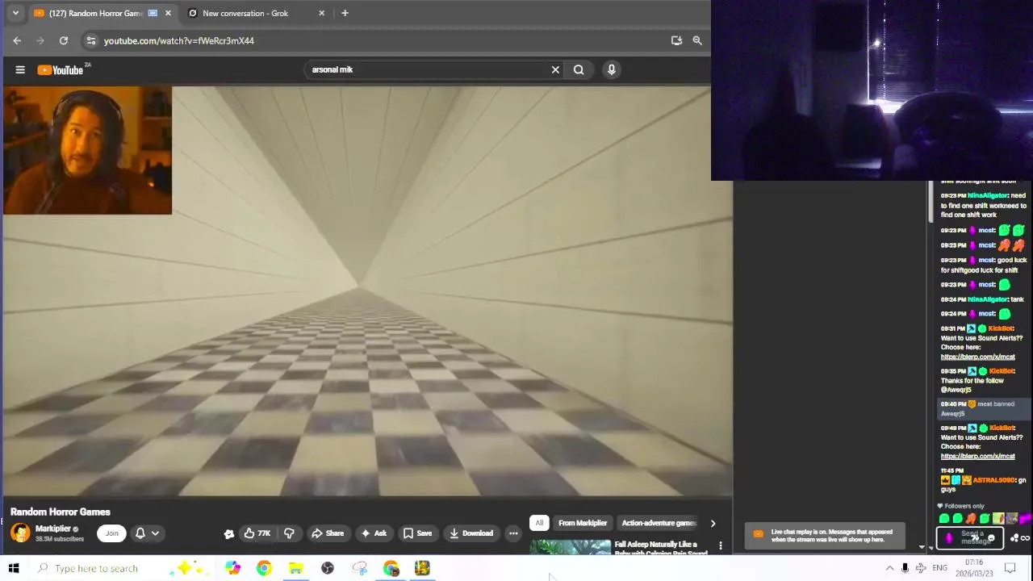Screen dimensions: 1033x581
Task: Click the Ask button
Action: [x=374, y=533]
